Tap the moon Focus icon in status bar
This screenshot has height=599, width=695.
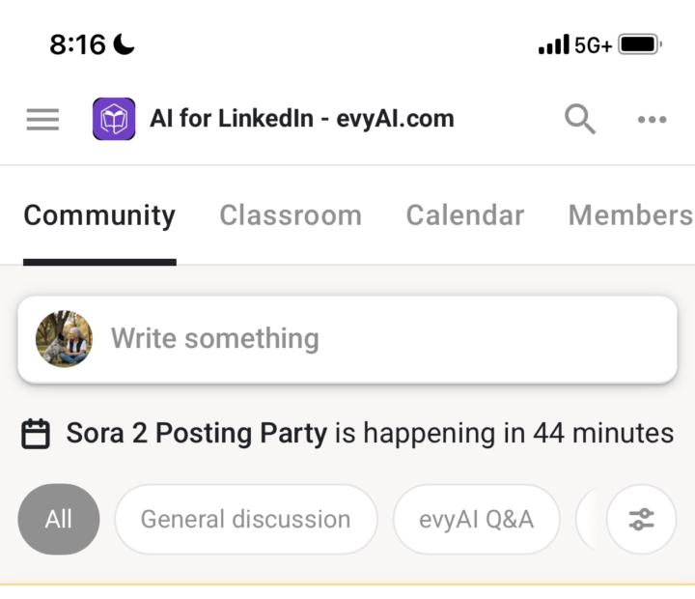click(x=125, y=43)
